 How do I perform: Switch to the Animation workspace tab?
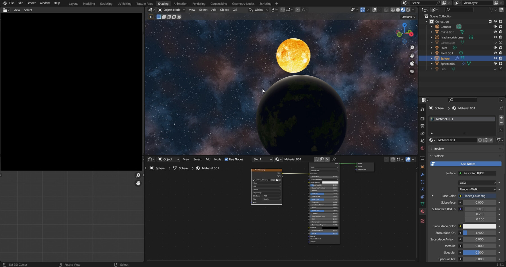(180, 3)
